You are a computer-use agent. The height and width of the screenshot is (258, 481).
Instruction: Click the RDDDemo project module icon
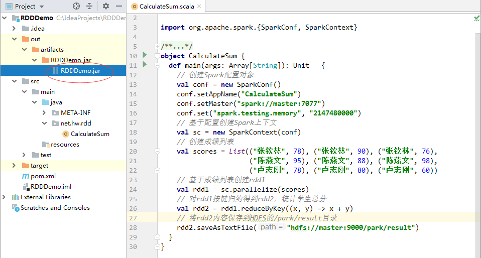coord(16,18)
